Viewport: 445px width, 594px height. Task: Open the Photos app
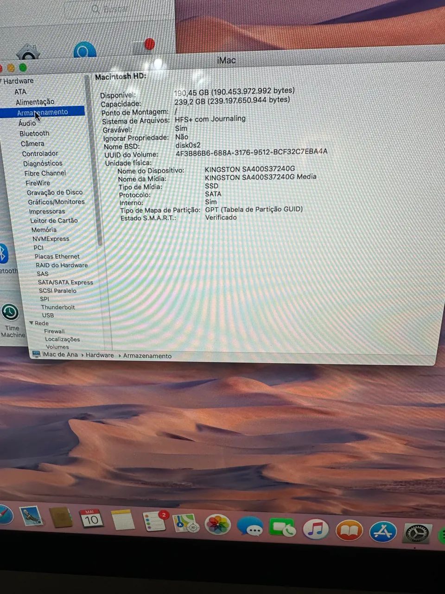tap(217, 525)
